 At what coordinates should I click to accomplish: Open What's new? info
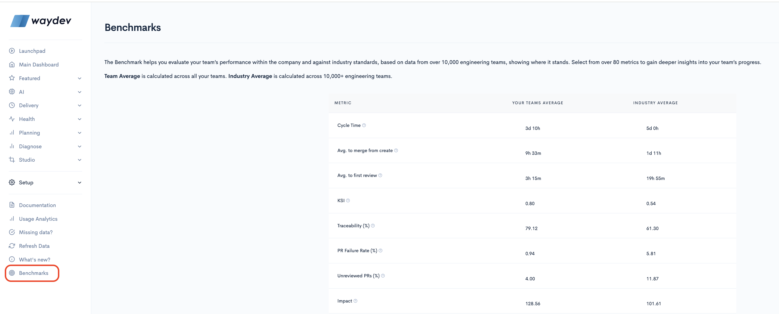[x=34, y=260]
